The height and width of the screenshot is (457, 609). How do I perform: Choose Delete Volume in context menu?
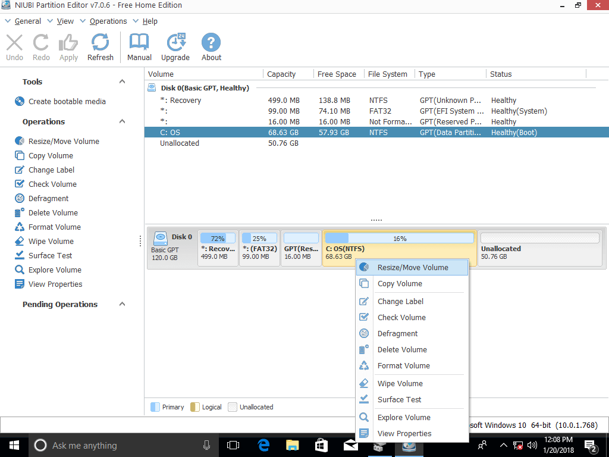click(x=402, y=350)
